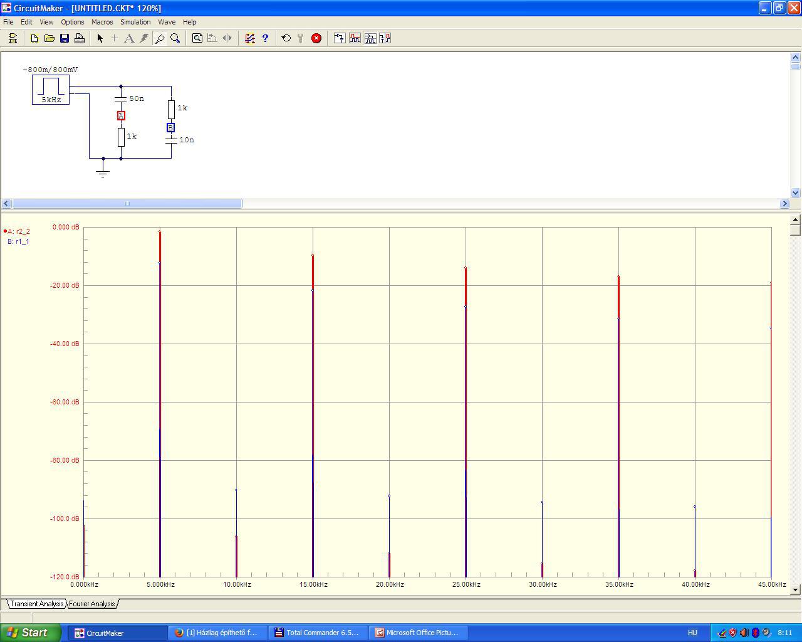Open the Options menu

click(x=73, y=22)
